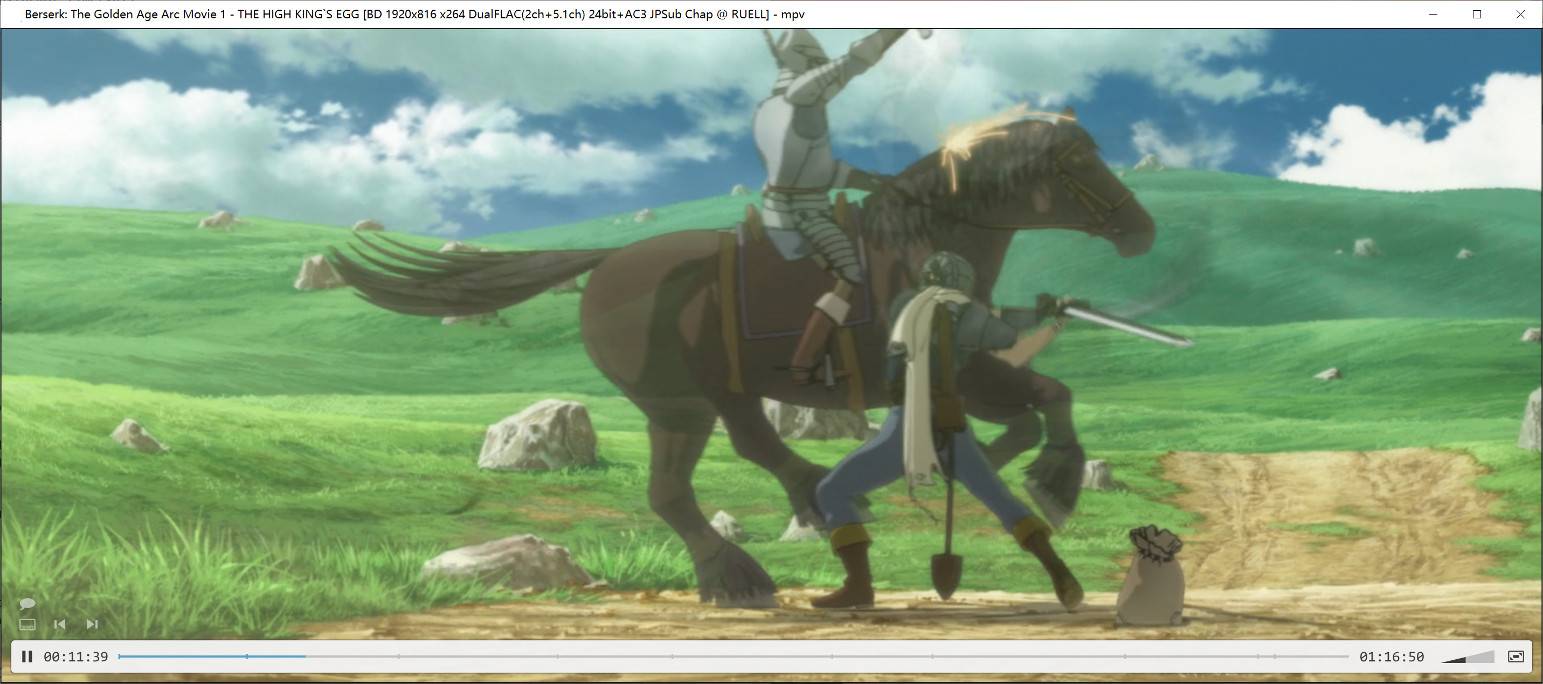Toggle the subtitle track icon
Image resolution: width=1543 pixels, height=684 pixels.
coord(27,625)
